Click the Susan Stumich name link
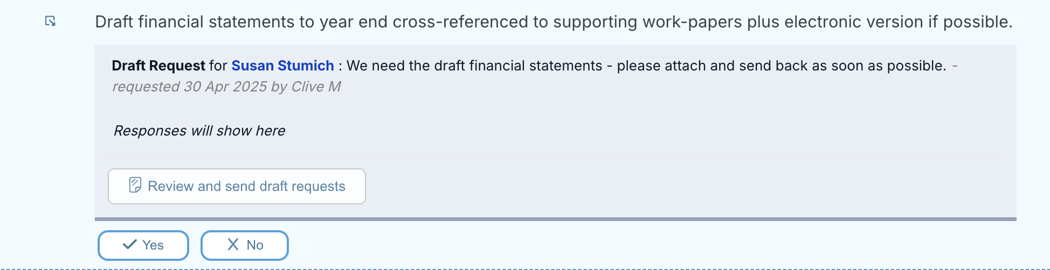This screenshot has width=1050, height=270. coord(282,66)
